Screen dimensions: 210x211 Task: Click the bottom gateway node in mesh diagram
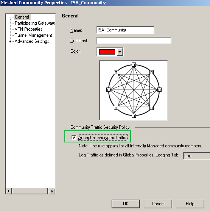click(x=134, y=116)
